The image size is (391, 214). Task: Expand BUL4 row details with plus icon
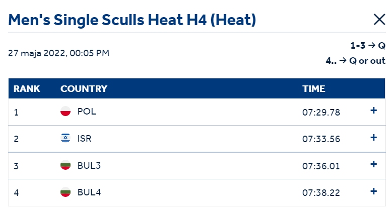[373, 191]
